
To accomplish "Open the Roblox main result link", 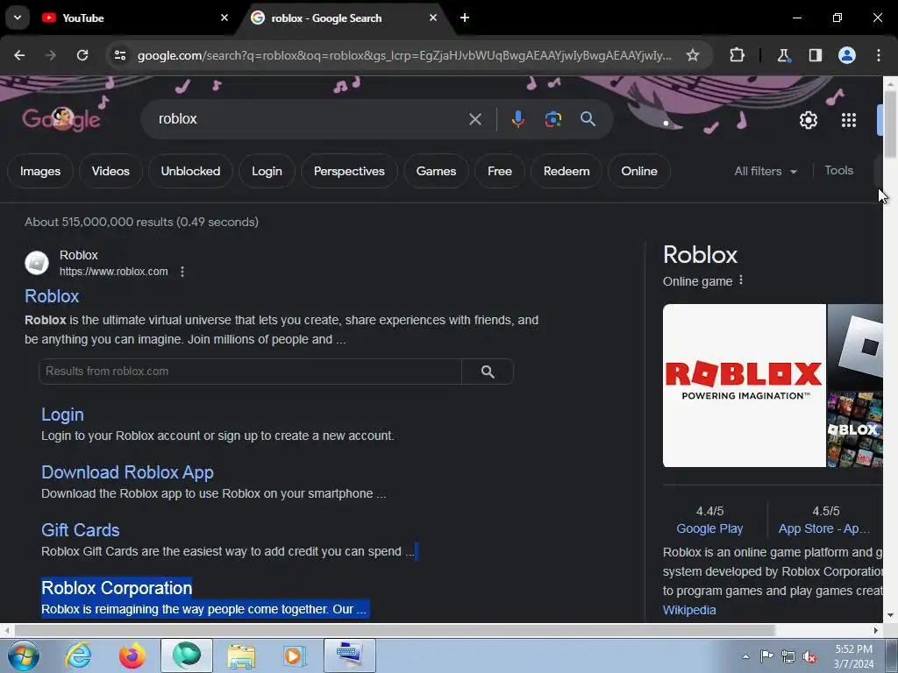I will 52,296.
